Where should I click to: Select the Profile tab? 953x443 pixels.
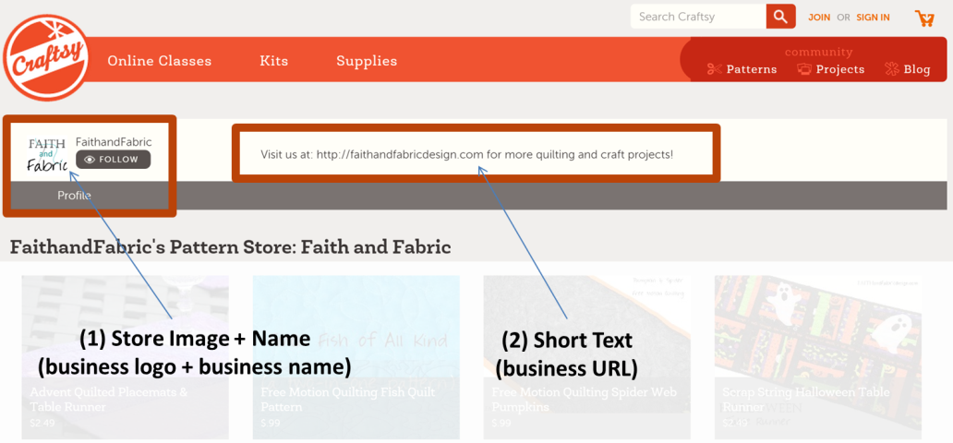click(74, 195)
